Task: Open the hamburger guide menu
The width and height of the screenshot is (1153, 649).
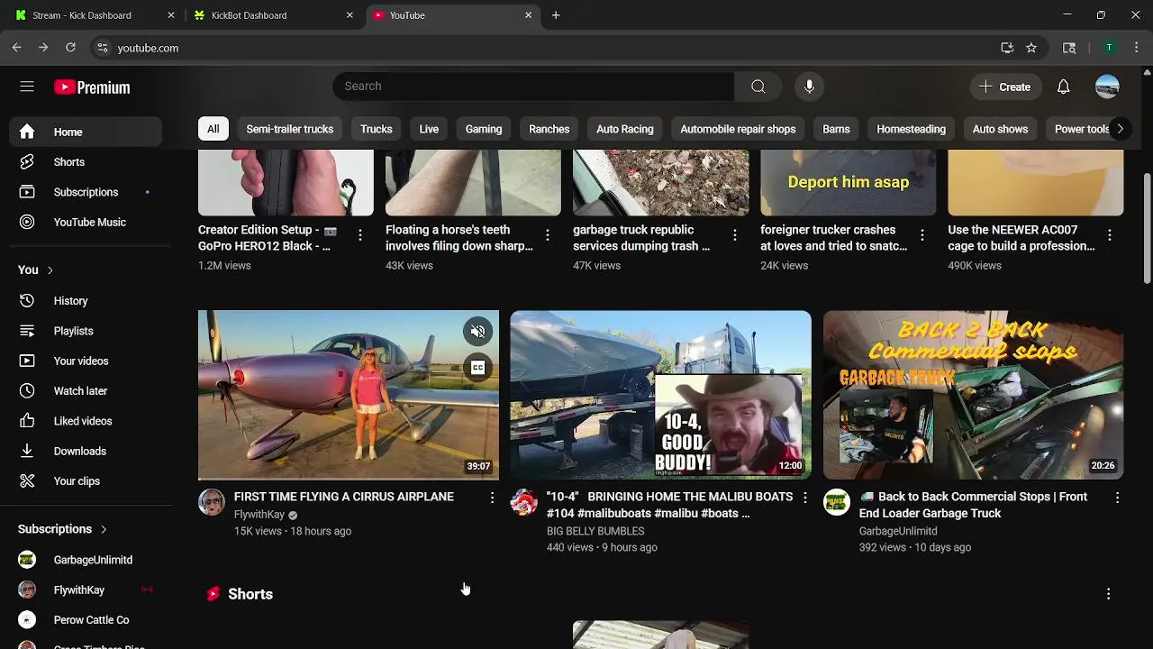Action: click(x=27, y=87)
